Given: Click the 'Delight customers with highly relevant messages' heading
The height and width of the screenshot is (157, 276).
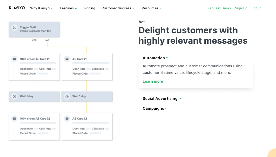Looking at the screenshot, I should pyautogui.click(x=193, y=36).
